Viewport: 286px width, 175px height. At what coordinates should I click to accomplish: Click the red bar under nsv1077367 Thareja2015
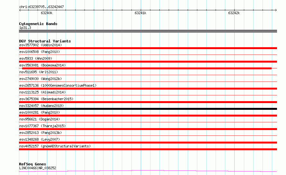pos(148,129)
